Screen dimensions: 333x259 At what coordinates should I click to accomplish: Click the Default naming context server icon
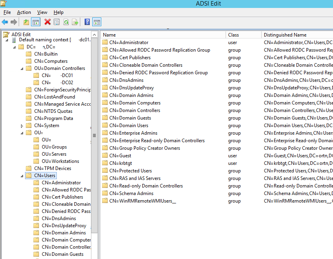(14, 40)
